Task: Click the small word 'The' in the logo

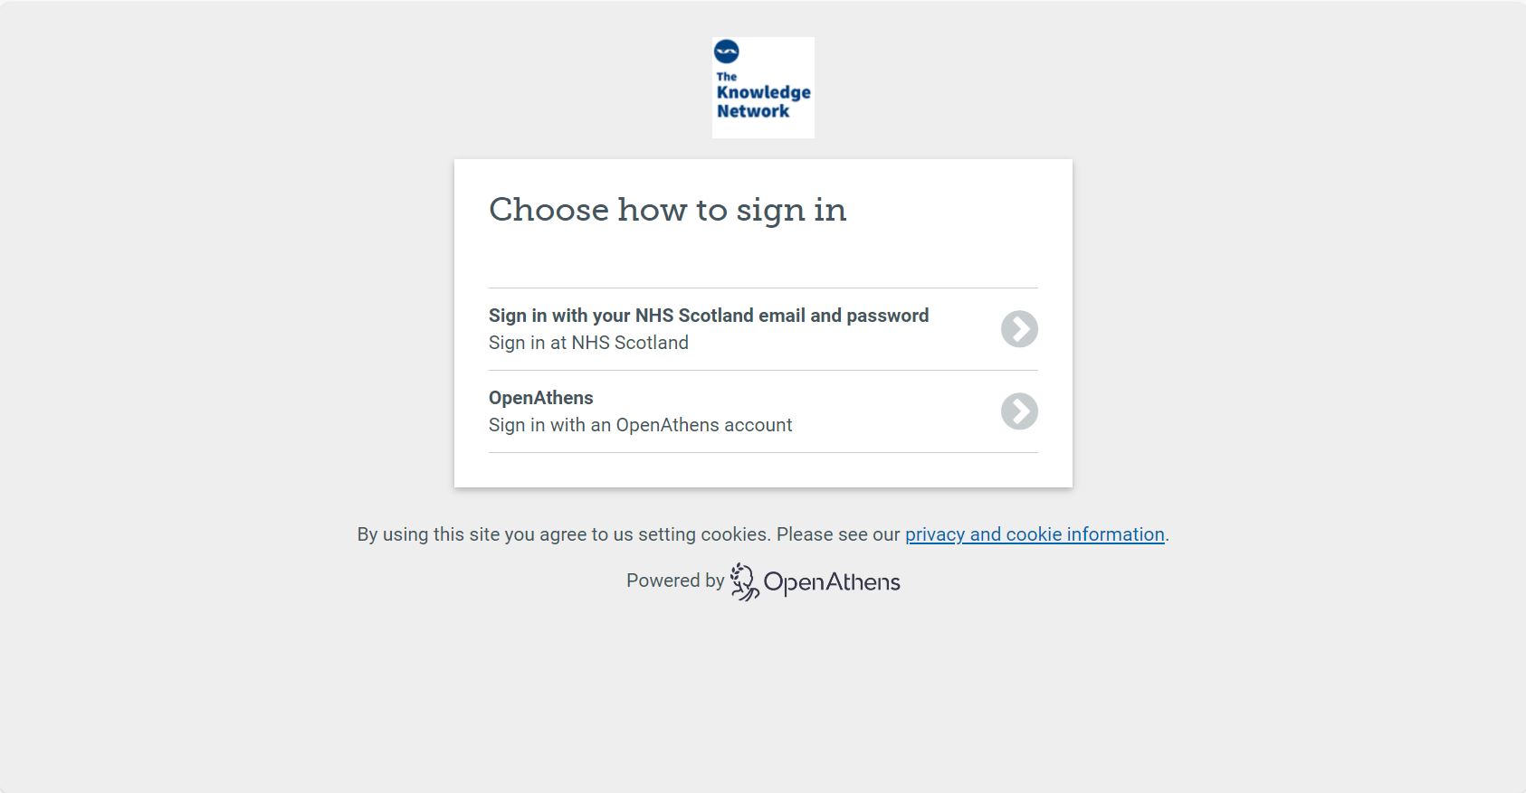Action: [727, 76]
